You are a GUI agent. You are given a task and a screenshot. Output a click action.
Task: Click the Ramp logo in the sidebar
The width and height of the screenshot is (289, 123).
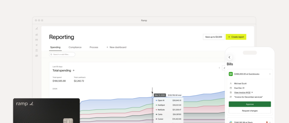[x=36, y=29]
